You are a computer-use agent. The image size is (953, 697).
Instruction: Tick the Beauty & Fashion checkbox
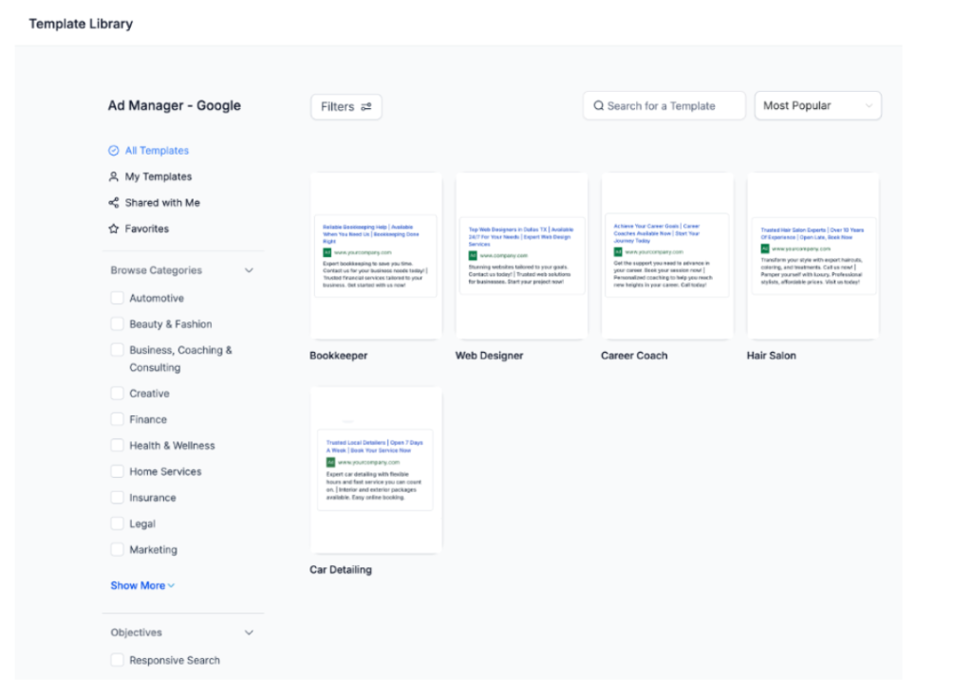(118, 324)
